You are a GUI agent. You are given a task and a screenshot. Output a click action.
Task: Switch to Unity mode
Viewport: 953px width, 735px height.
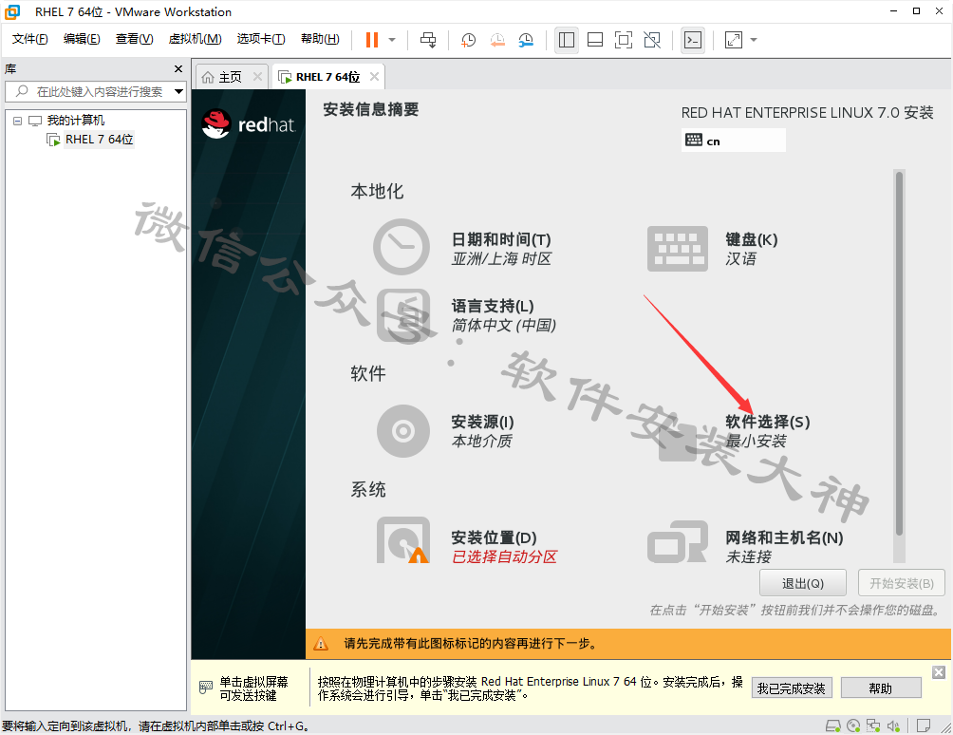(652, 40)
